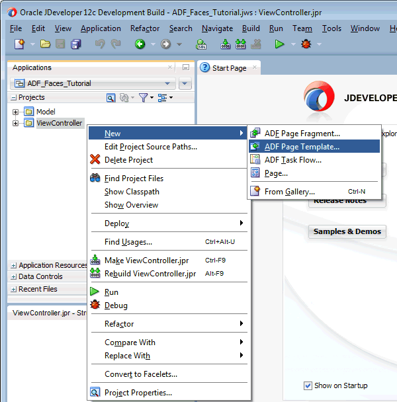Click the filter funnel icon in Projects bar
Screen dimensions: 397x402
143,98
